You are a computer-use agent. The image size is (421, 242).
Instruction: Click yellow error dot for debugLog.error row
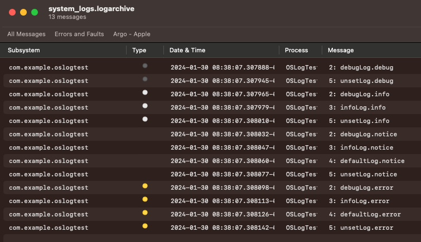[x=145, y=186]
